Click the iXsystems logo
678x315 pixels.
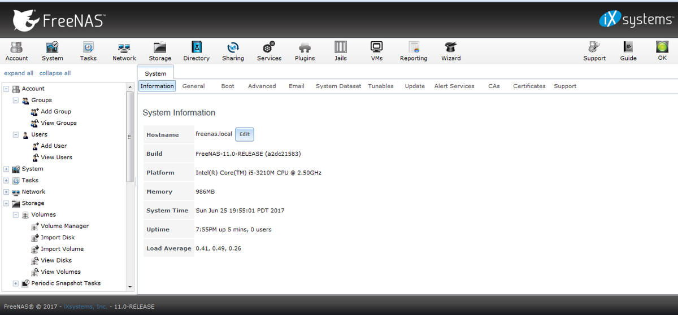(x=636, y=20)
